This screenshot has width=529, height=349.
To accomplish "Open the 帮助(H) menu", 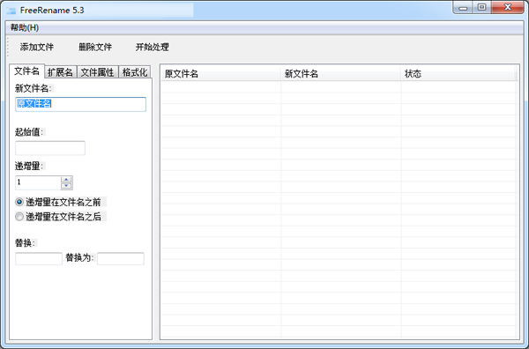I will point(25,27).
